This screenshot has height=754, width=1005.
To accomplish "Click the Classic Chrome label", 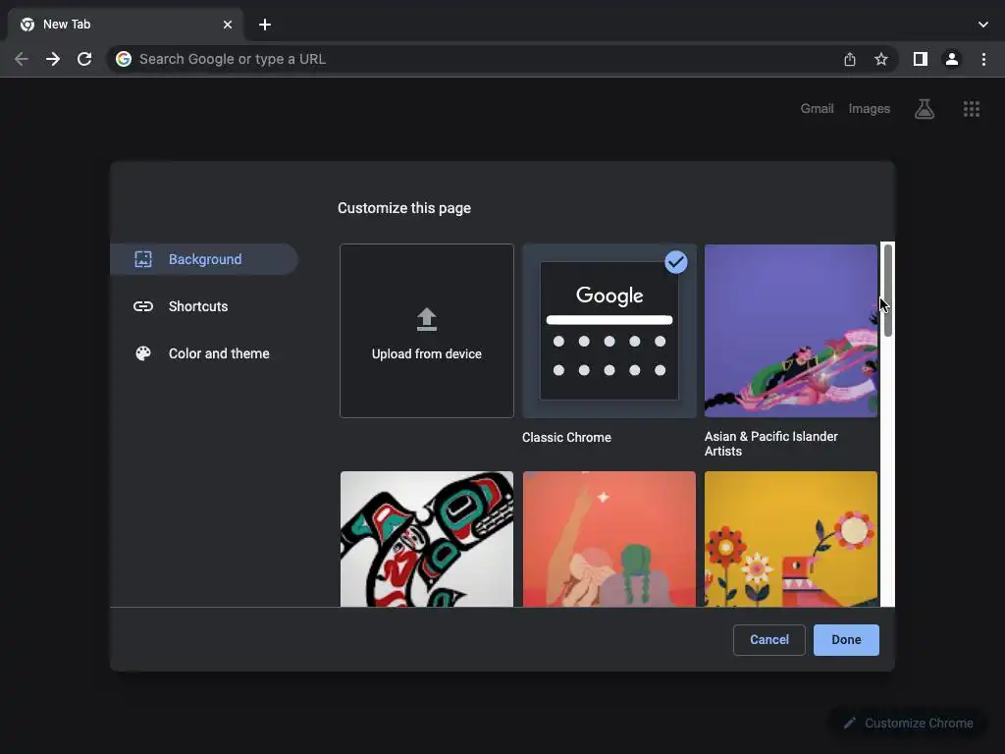I will (566, 437).
